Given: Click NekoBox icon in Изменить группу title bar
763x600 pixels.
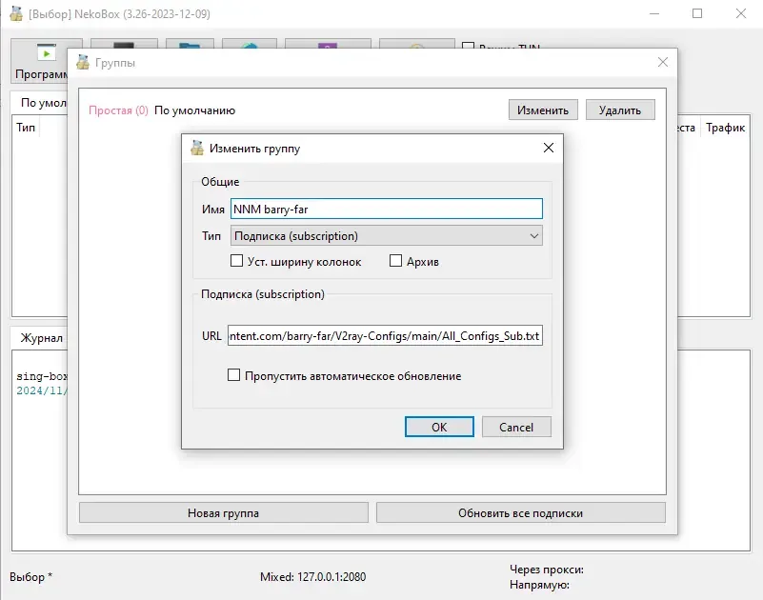Looking at the screenshot, I should point(197,149).
